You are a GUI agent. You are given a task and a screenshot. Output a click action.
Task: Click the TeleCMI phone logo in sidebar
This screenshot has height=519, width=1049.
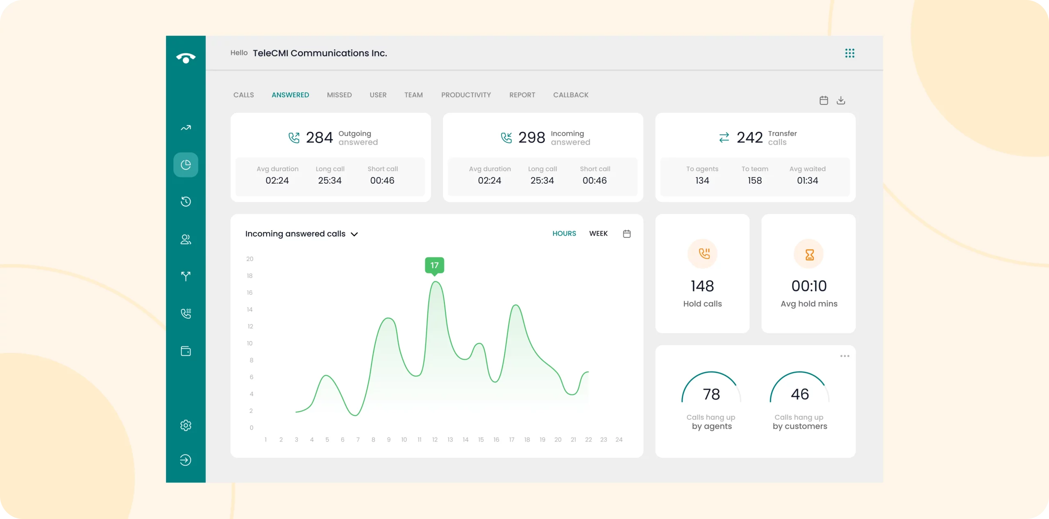[186, 58]
